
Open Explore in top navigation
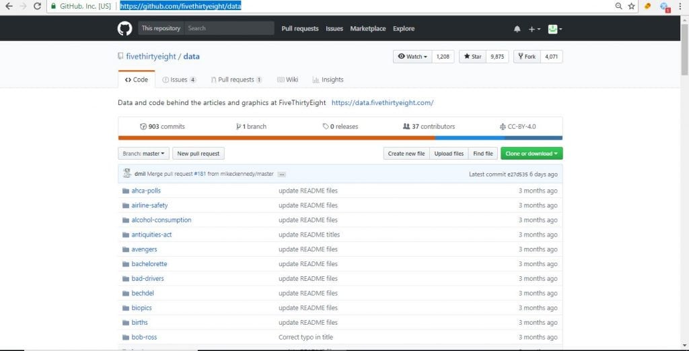(404, 28)
